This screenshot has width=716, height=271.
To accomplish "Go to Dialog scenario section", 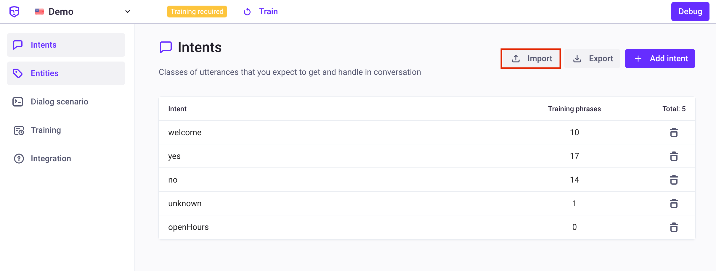I will pyautogui.click(x=66, y=102).
